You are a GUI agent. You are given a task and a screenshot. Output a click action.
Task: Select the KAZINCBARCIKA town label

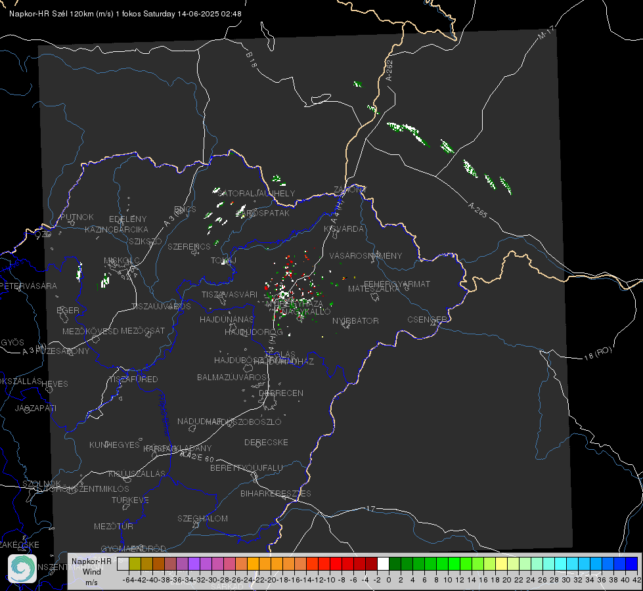point(116,229)
